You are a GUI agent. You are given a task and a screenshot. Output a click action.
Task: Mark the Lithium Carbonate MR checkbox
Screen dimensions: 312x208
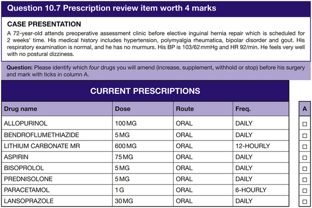pyautogui.click(x=305, y=146)
